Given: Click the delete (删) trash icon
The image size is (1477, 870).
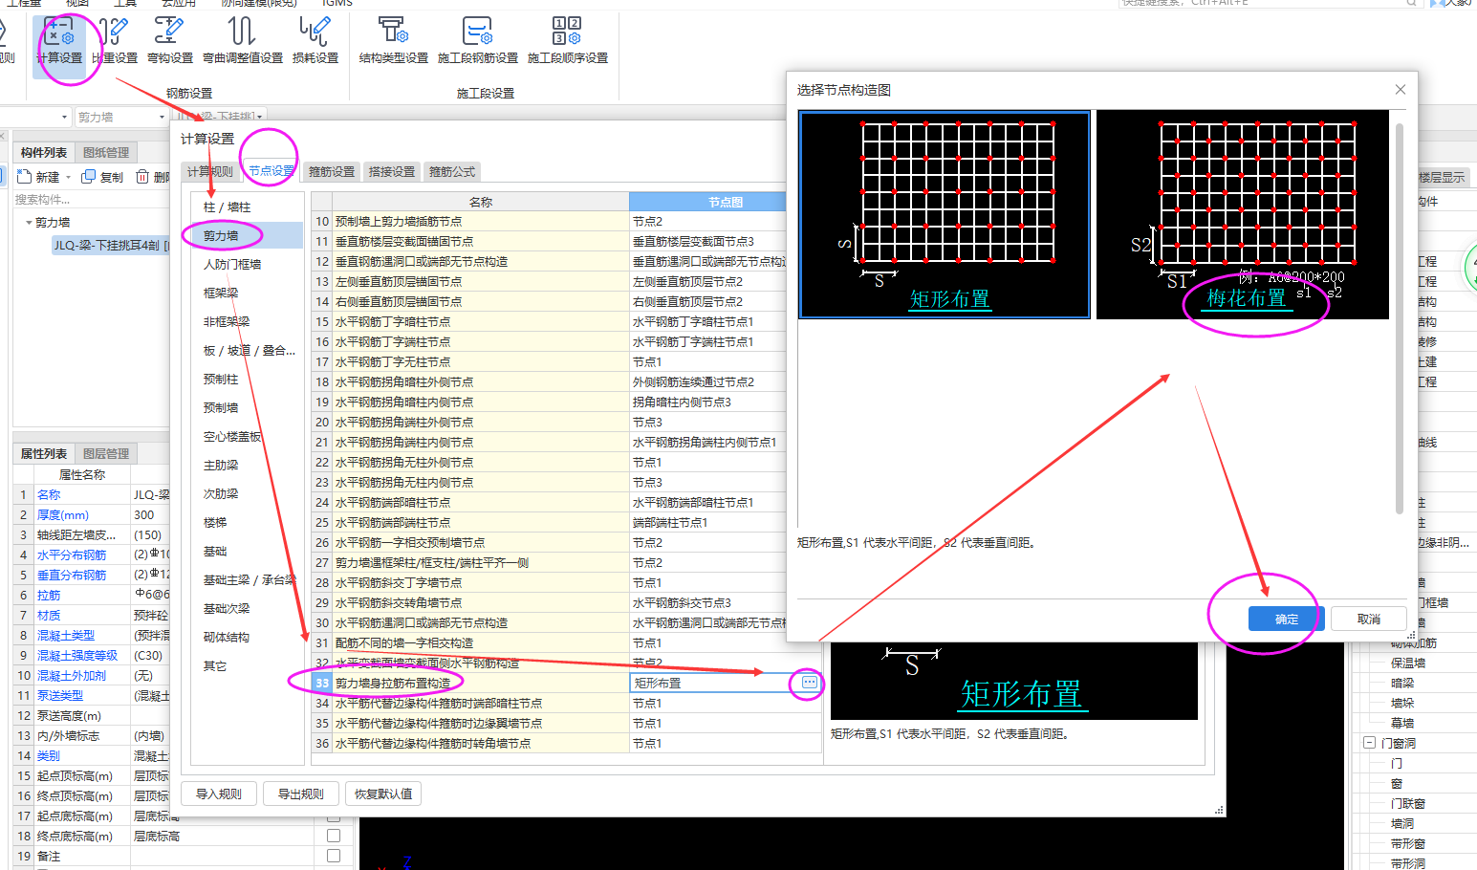Looking at the screenshot, I should (x=142, y=177).
